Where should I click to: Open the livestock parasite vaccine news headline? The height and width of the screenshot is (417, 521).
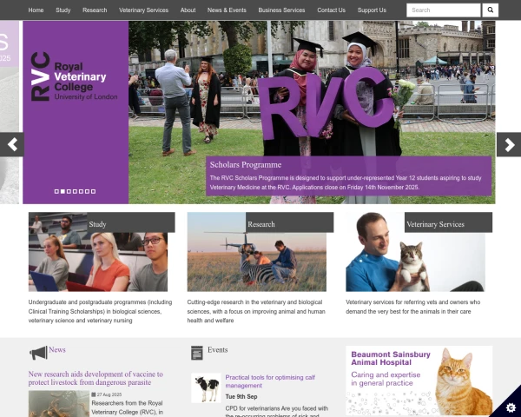click(x=96, y=378)
